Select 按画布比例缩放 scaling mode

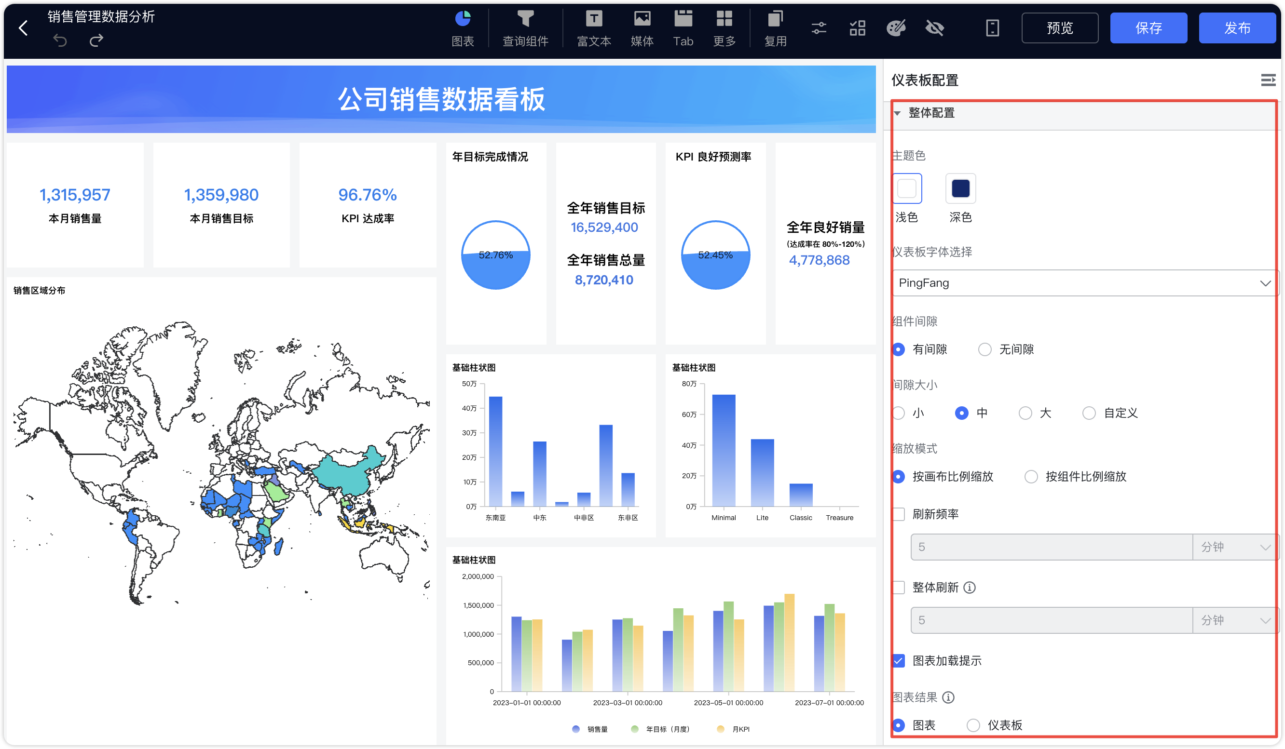[x=899, y=477]
